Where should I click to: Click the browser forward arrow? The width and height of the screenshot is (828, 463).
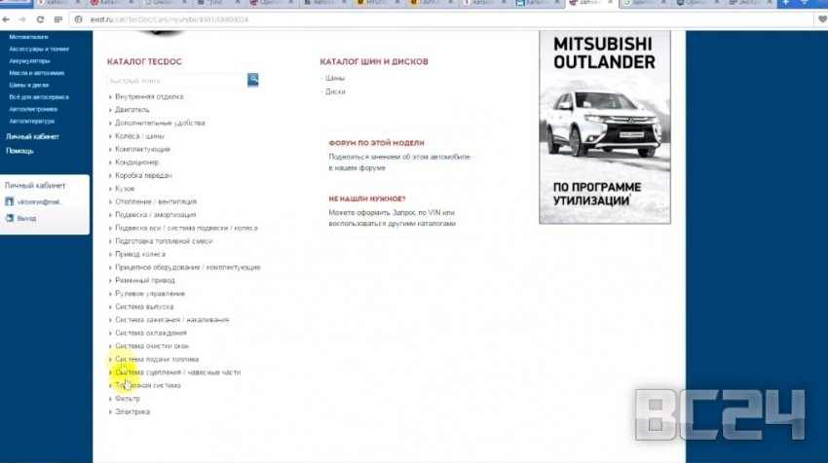[21, 19]
